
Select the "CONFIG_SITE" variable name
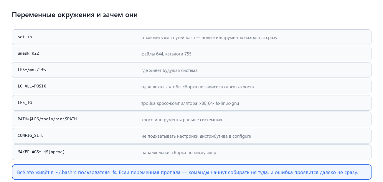(x=31, y=136)
